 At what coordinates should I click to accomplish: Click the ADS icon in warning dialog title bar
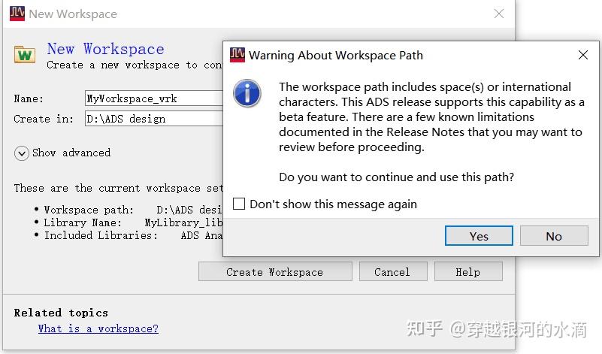(237, 55)
